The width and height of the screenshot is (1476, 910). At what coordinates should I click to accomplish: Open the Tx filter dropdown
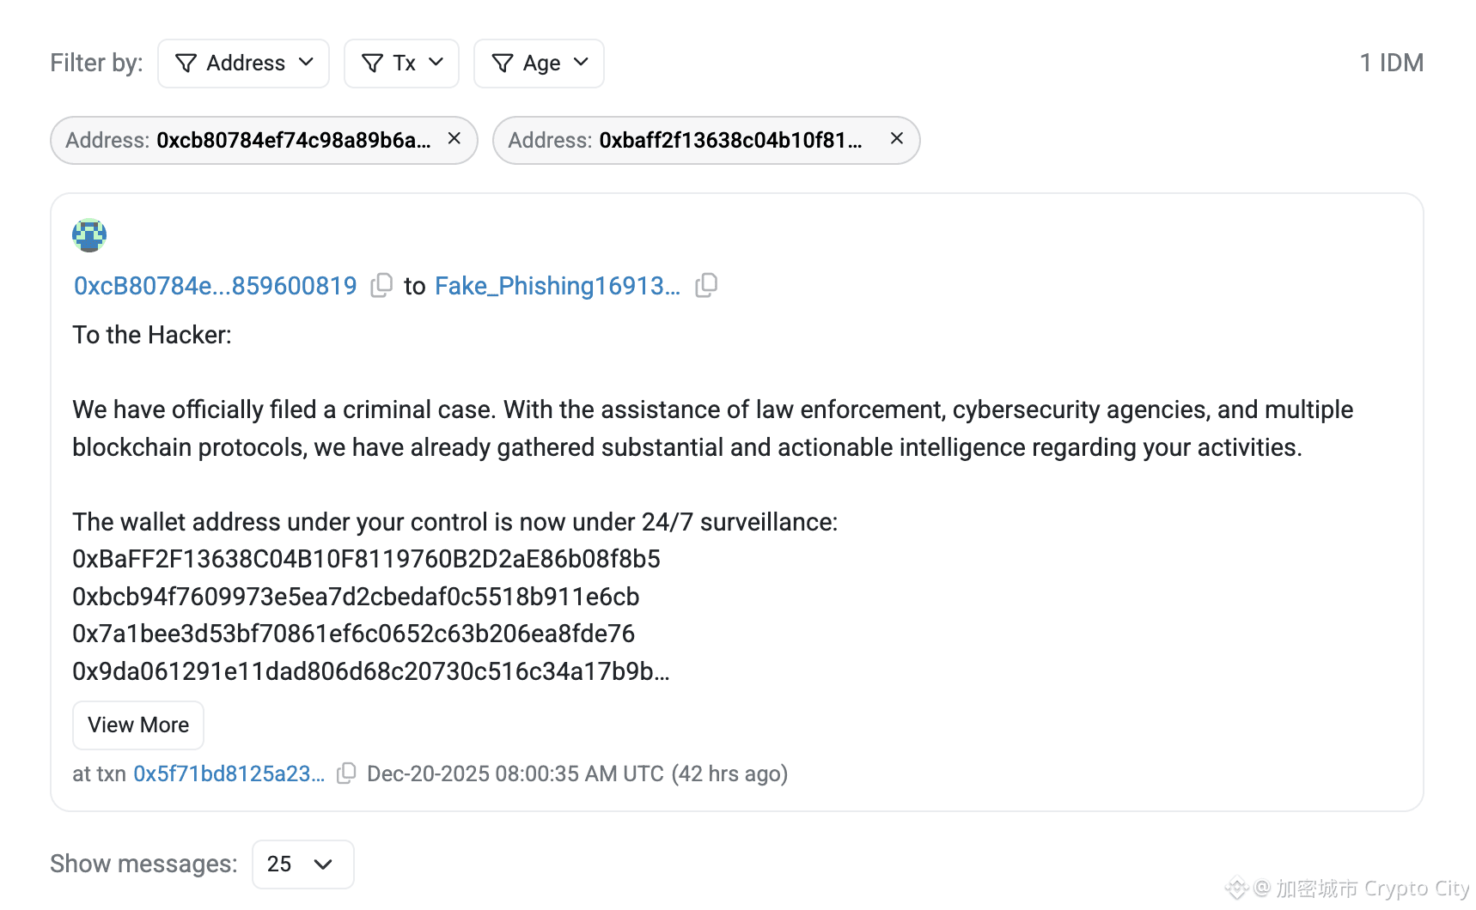tap(401, 64)
